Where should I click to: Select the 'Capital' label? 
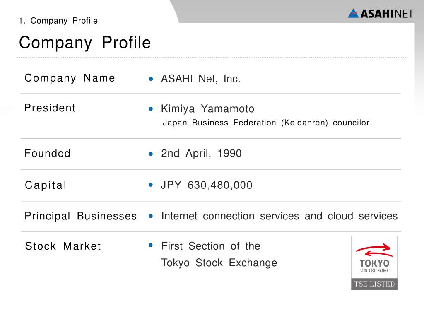click(x=46, y=185)
